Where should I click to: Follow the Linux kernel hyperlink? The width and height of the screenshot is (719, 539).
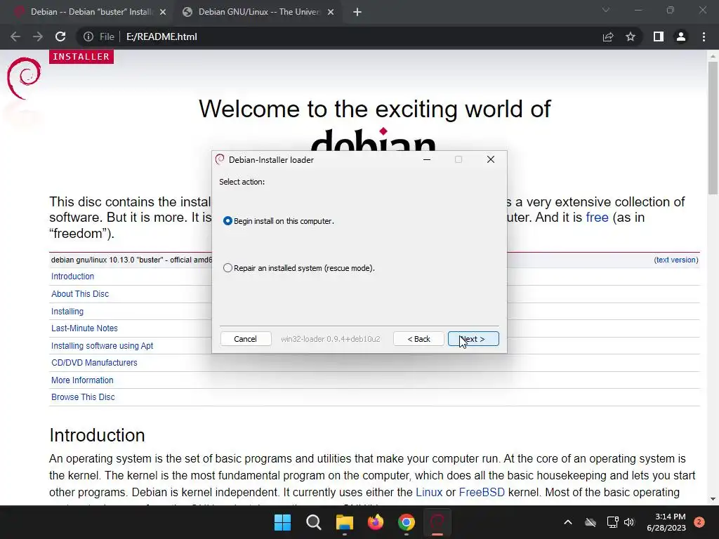[x=429, y=492]
